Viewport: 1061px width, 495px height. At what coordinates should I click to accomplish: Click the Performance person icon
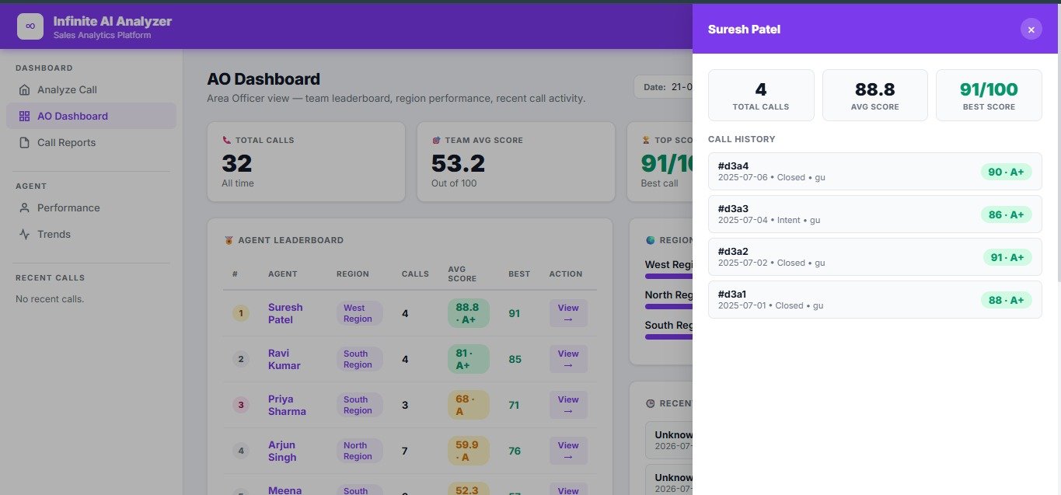click(x=24, y=207)
